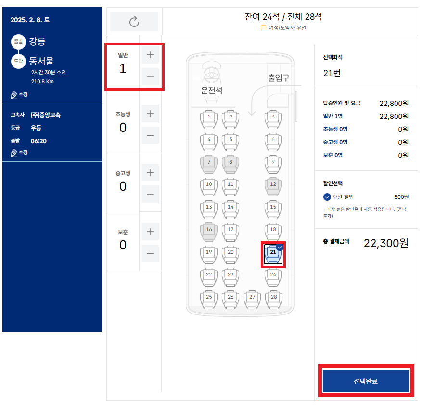Increase the 중고생 passenger count

click(x=151, y=172)
